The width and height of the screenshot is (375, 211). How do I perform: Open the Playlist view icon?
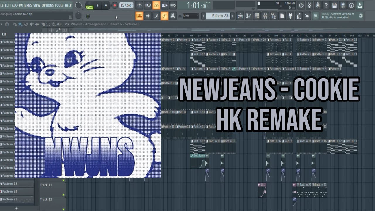(240, 16)
